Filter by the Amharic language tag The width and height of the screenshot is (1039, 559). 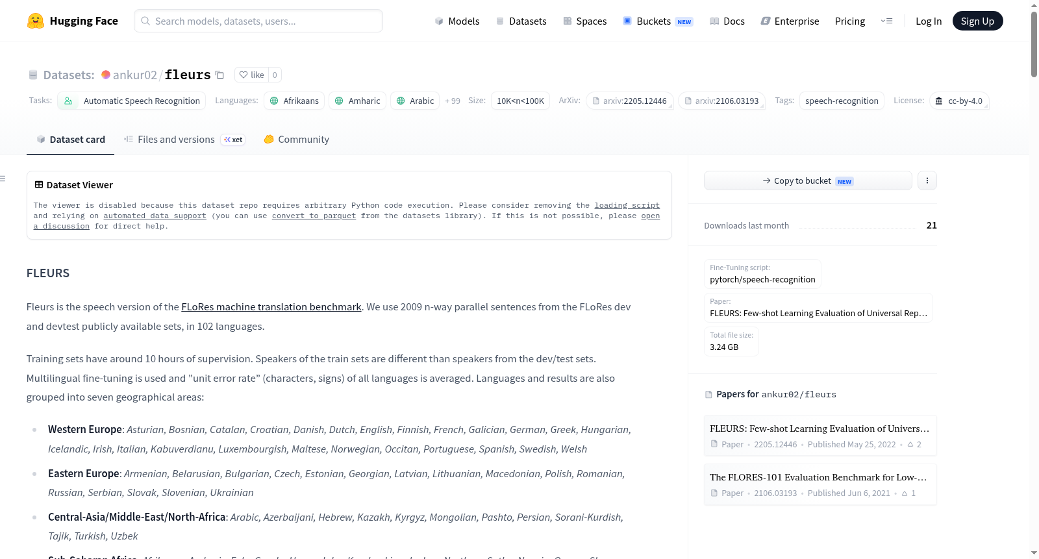coord(357,101)
